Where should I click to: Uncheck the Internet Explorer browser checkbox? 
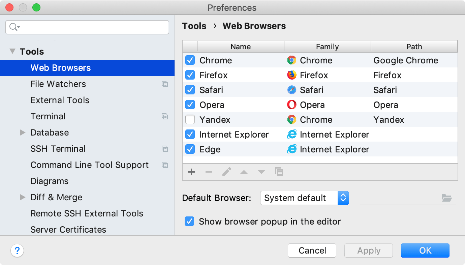(x=190, y=135)
